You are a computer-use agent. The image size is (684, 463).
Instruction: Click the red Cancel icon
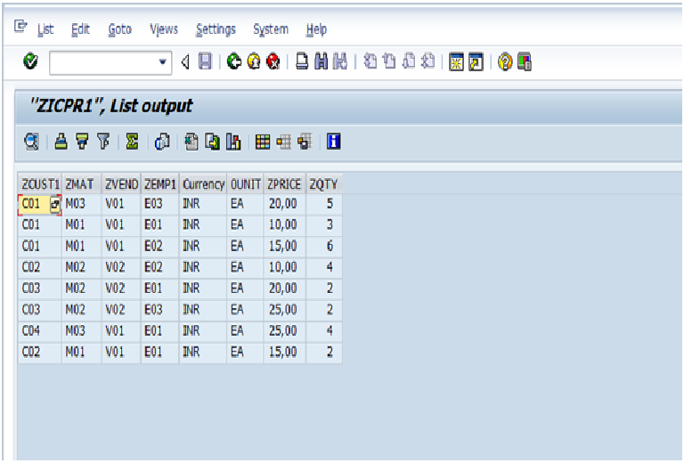(273, 61)
